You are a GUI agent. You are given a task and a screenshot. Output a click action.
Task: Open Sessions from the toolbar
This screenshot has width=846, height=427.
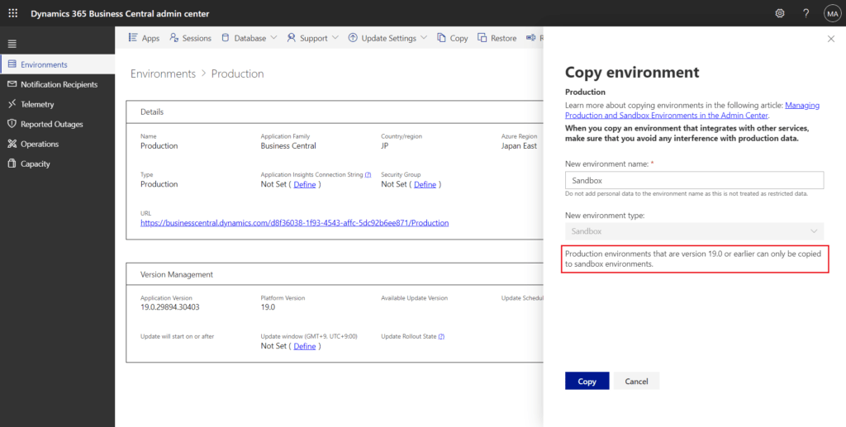(191, 38)
